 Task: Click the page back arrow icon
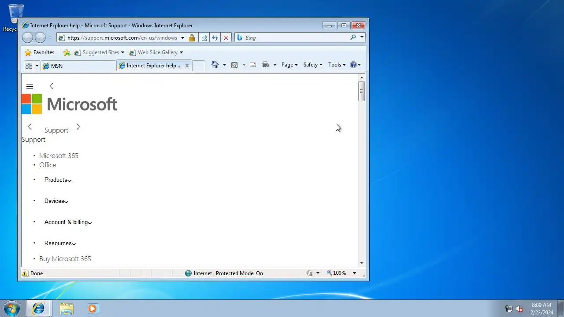(x=52, y=86)
